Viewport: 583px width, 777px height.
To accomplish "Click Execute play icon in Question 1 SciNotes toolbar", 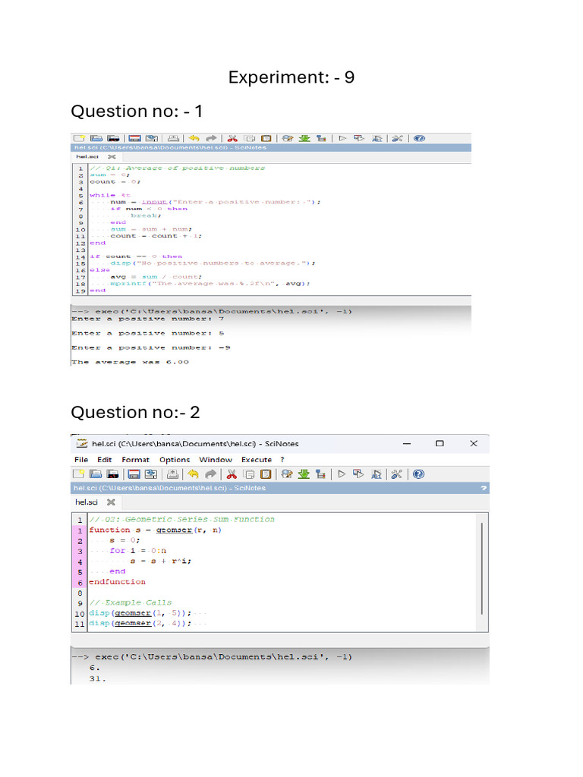I will (342, 138).
